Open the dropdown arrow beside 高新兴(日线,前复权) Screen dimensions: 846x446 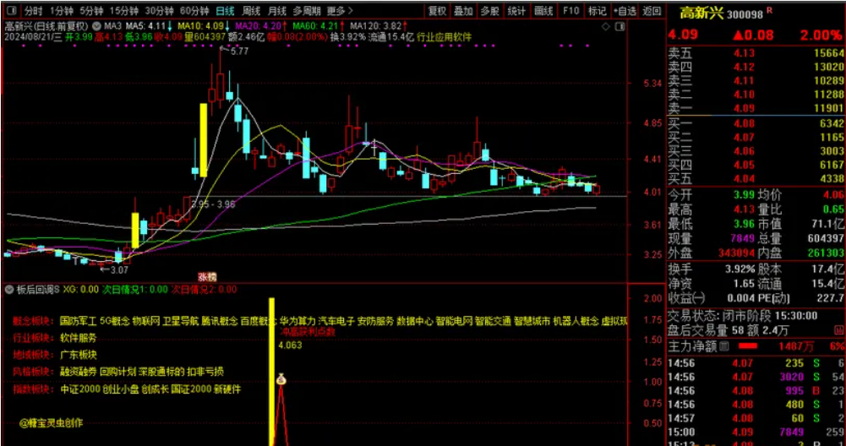(x=95, y=26)
